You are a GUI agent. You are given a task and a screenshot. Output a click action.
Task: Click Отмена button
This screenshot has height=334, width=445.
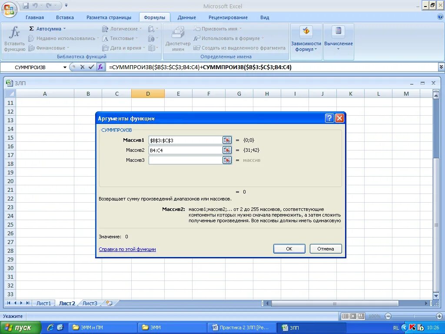pyautogui.click(x=325, y=249)
